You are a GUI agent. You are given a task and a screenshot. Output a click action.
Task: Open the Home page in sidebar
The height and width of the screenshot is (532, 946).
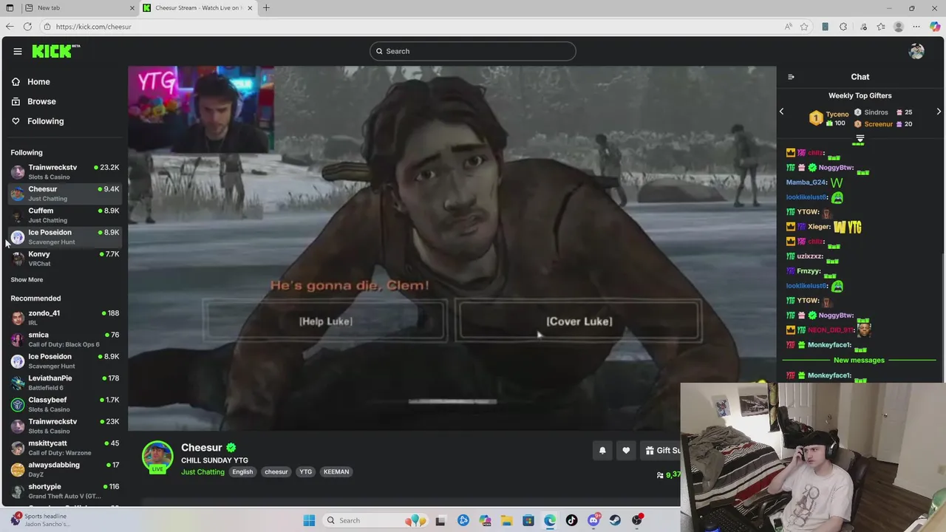[38, 82]
